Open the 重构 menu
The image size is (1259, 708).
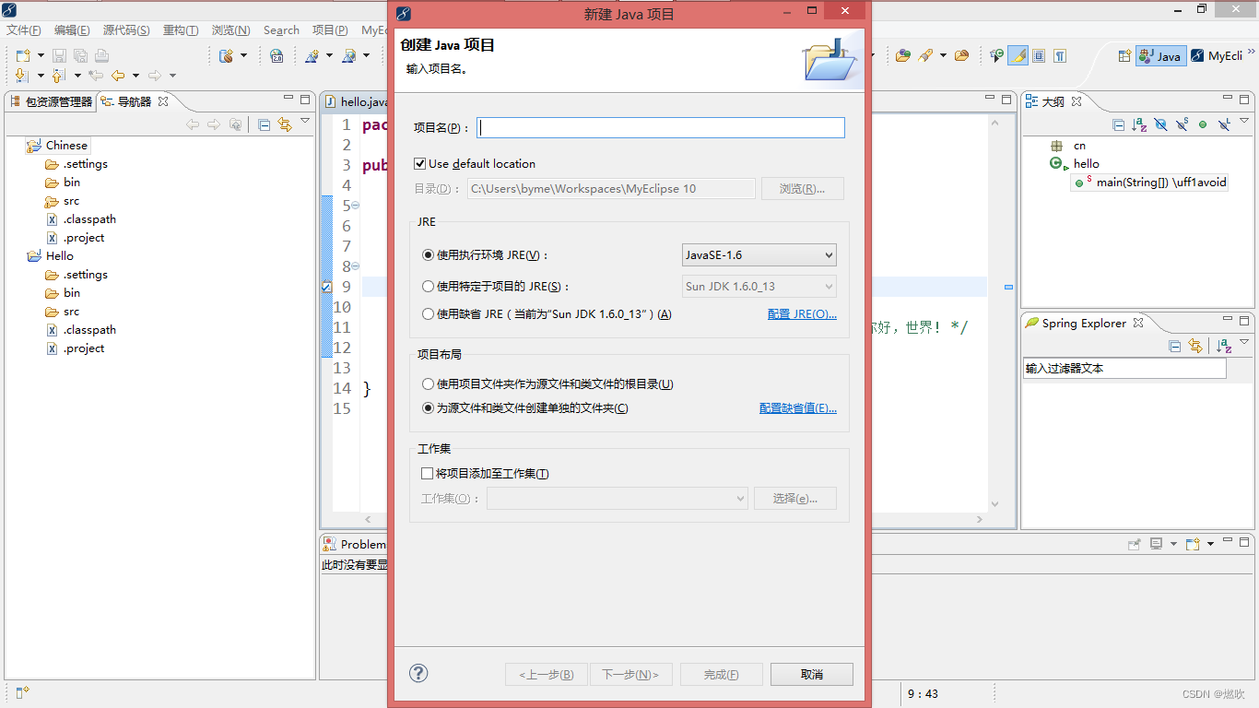[x=181, y=30]
